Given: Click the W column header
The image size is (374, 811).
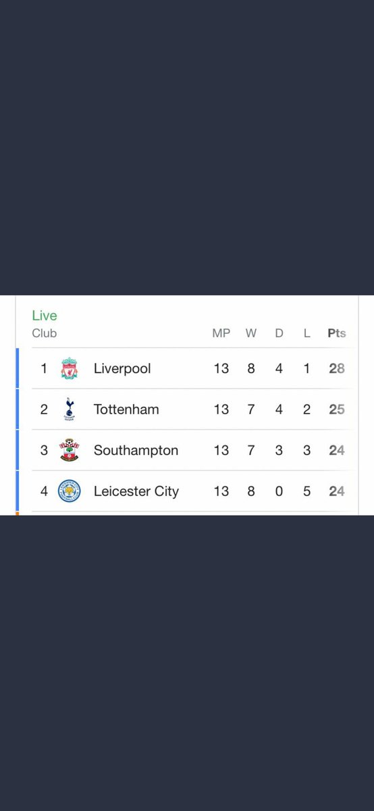Looking at the screenshot, I should 251,333.
